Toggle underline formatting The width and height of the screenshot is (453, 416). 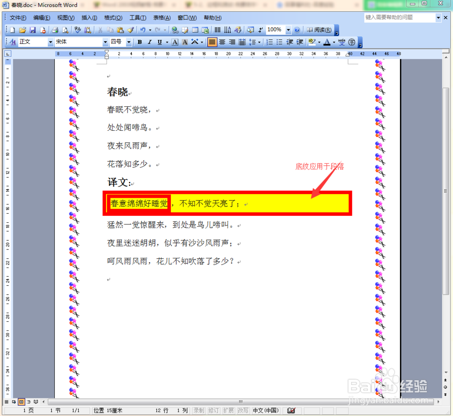pyautogui.click(x=159, y=42)
